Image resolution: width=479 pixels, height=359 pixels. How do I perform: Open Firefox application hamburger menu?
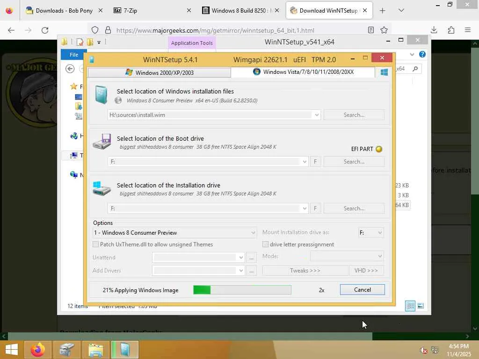[x=468, y=30]
